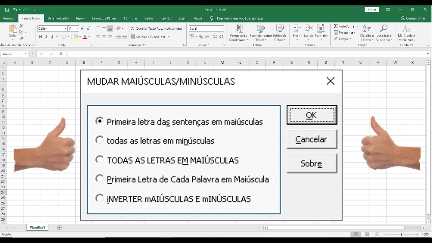Open Localizar e Selecionar dropdown
This screenshot has height=243, width=432.
[384, 33]
